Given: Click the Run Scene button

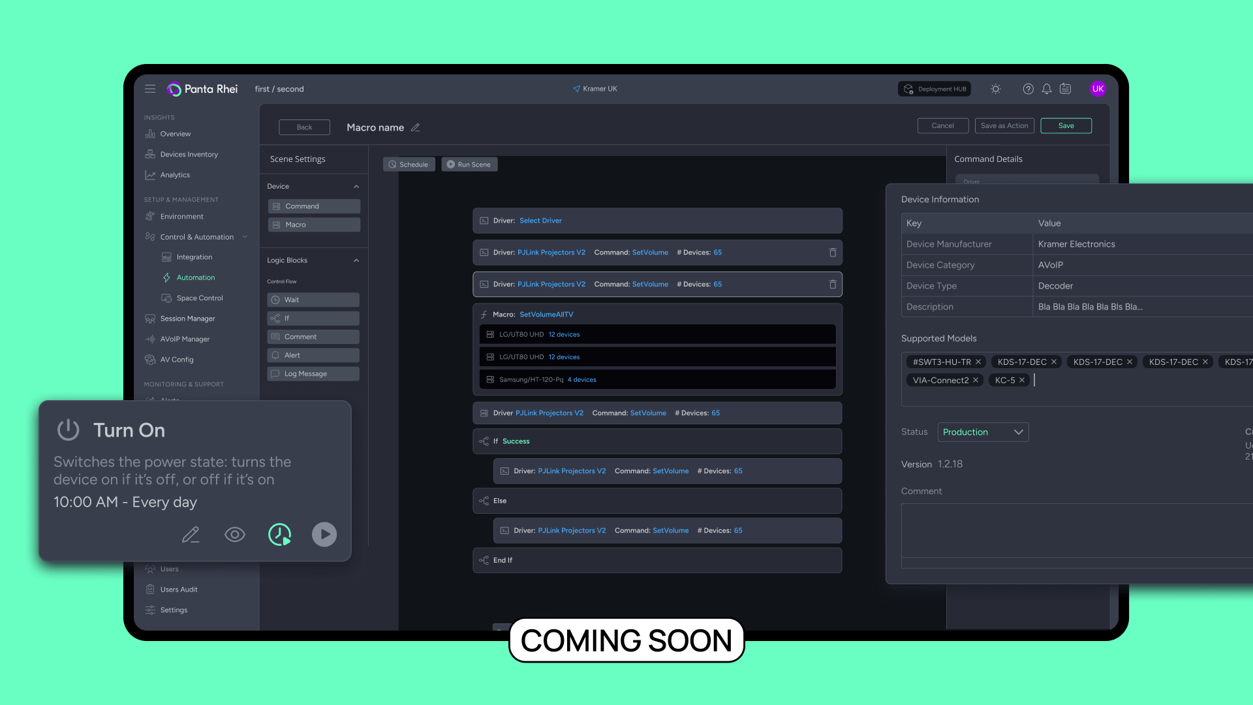Looking at the screenshot, I should (x=469, y=164).
